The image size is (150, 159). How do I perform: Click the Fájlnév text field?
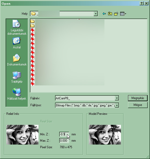coord(85,98)
